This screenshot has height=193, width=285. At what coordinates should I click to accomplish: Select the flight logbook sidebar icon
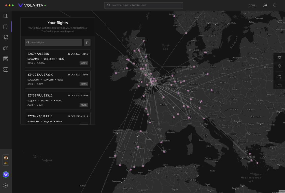tap(6, 27)
